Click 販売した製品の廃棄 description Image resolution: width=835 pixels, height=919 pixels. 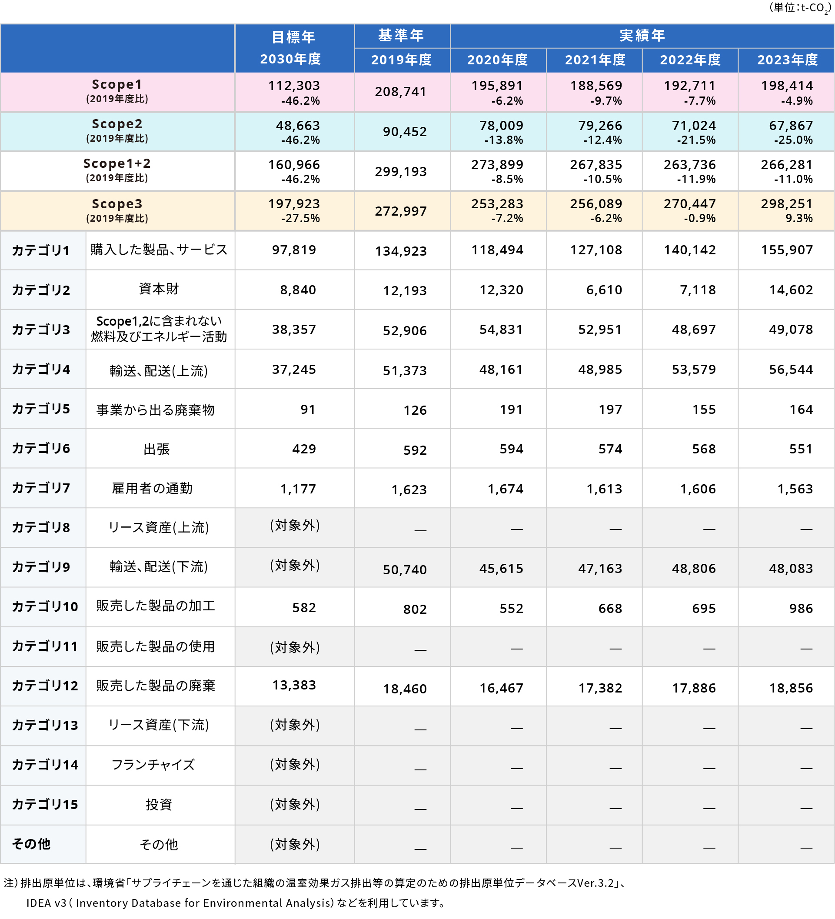point(156,686)
